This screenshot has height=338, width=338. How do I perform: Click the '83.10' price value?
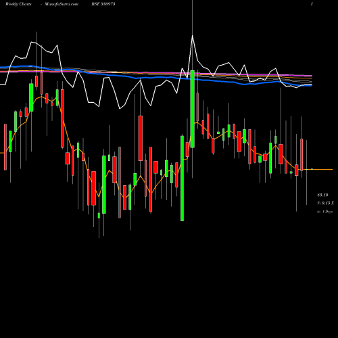click(x=322, y=195)
